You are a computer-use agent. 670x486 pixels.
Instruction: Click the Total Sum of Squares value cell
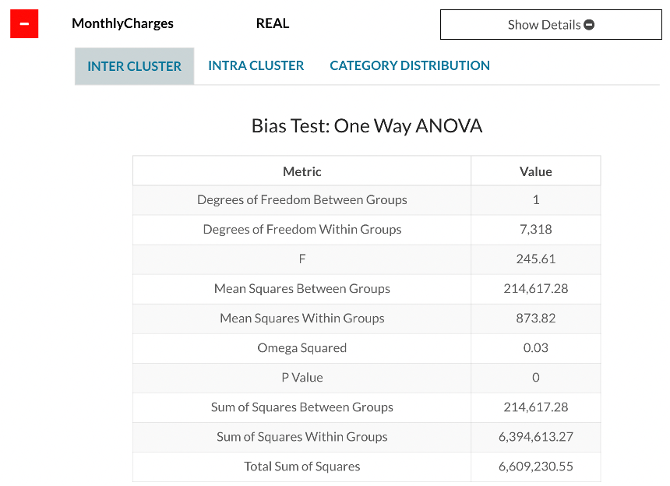[x=535, y=467]
